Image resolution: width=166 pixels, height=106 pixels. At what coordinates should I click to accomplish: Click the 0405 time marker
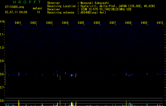pos(81,23)
